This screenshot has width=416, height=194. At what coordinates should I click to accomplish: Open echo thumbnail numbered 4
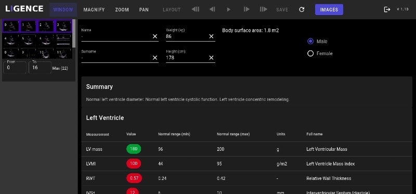point(11,40)
